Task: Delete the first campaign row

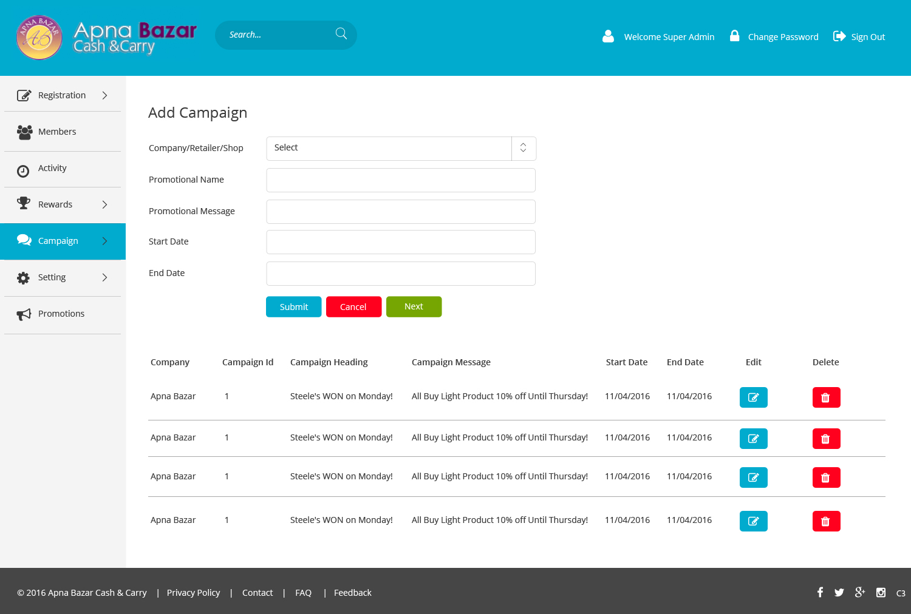Action: [x=827, y=397]
